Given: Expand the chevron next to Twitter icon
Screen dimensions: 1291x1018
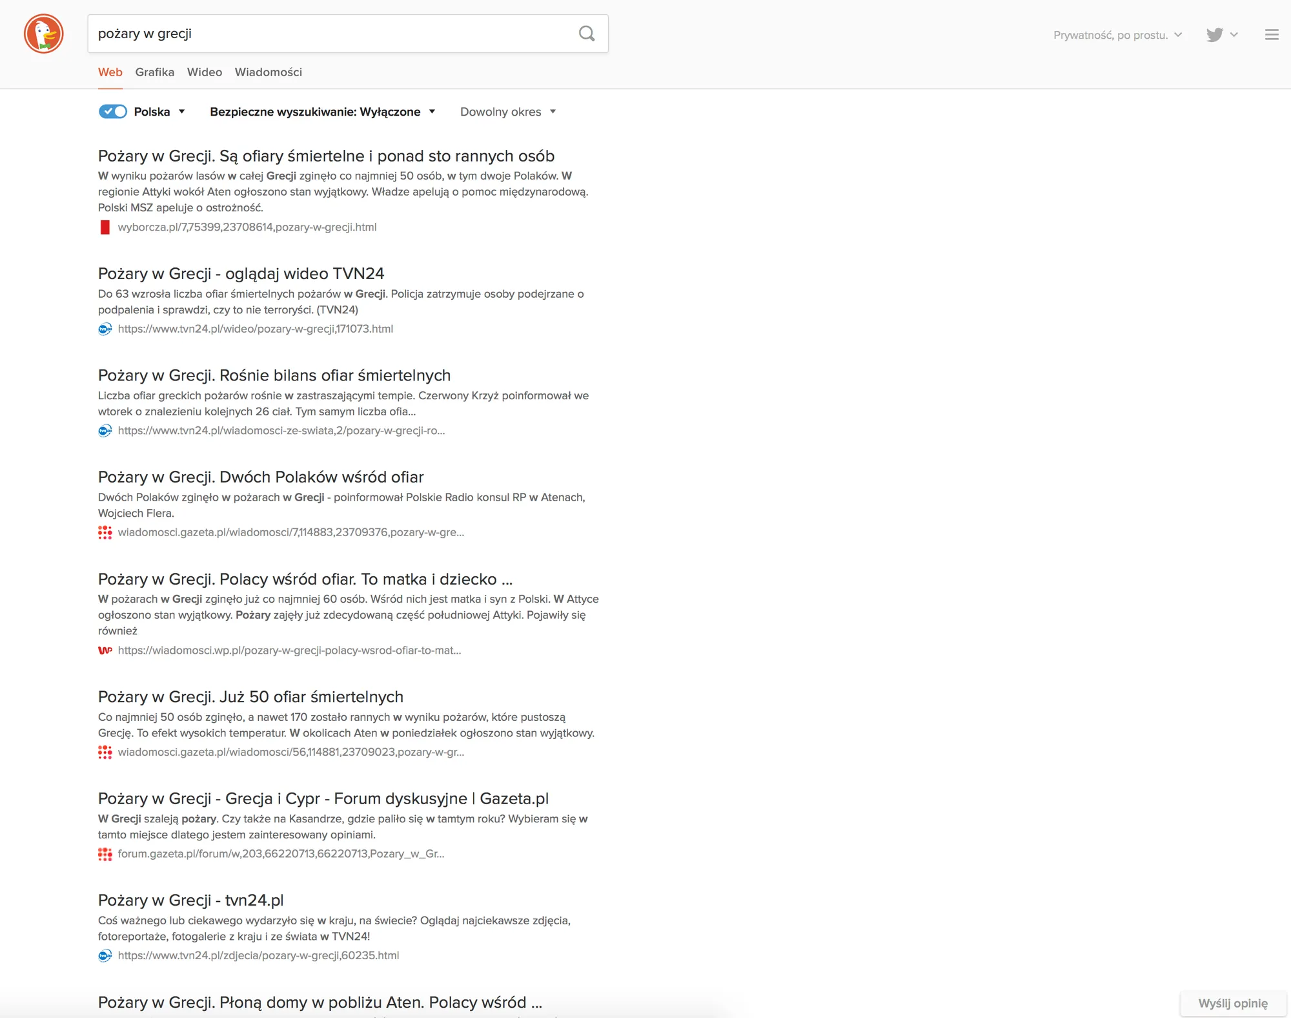Looking at the screenshot, I should click(x=1234, y=35).
